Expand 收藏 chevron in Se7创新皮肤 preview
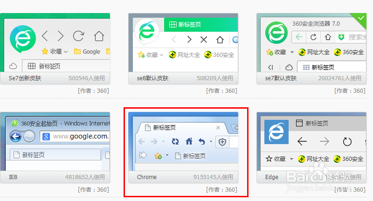The height and width of the screenshot is (201, 373). pyautogui.click(x=66, y=52)
